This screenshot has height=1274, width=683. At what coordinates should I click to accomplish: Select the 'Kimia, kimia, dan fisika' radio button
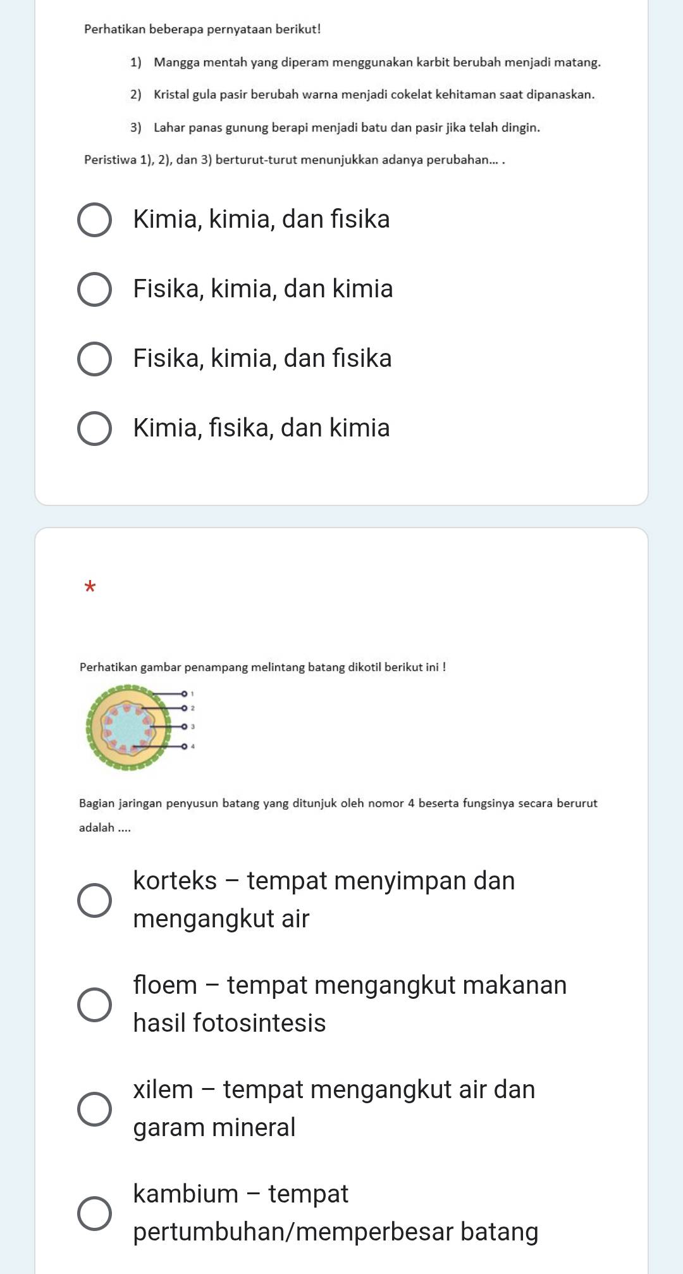(x=94, y=220)
